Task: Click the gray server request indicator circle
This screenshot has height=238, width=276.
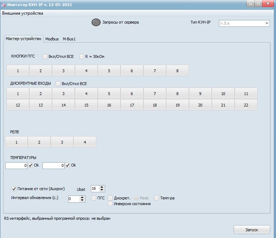Action: coord(96,22)
